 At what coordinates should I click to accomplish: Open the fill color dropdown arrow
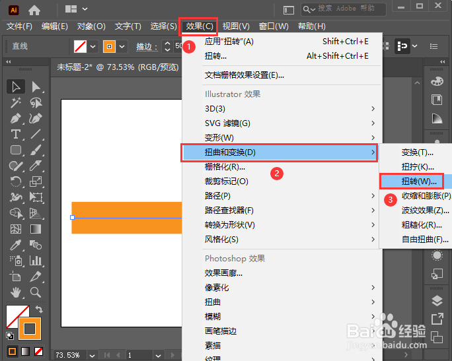coord(93,46)
